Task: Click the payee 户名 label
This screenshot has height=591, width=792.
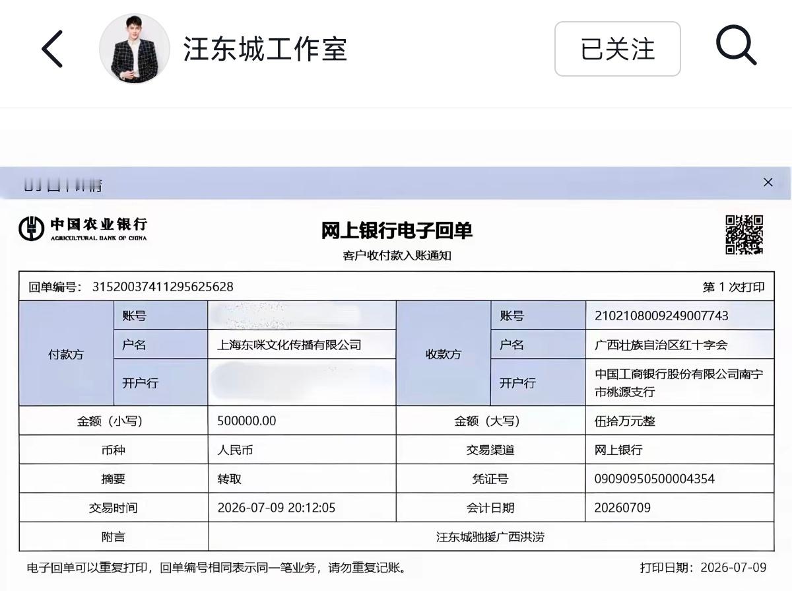Action: coord(511,345)
